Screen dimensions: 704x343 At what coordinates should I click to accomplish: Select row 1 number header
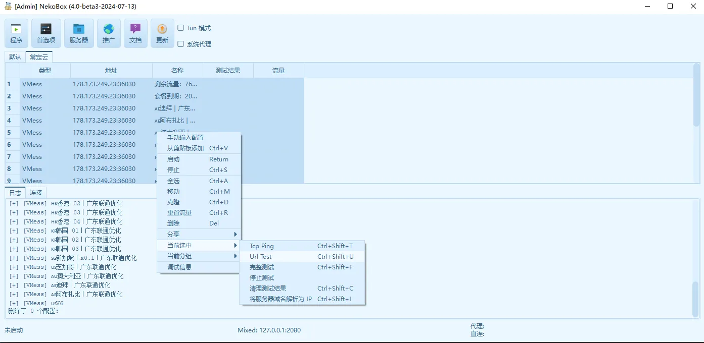tap(13, 84)
